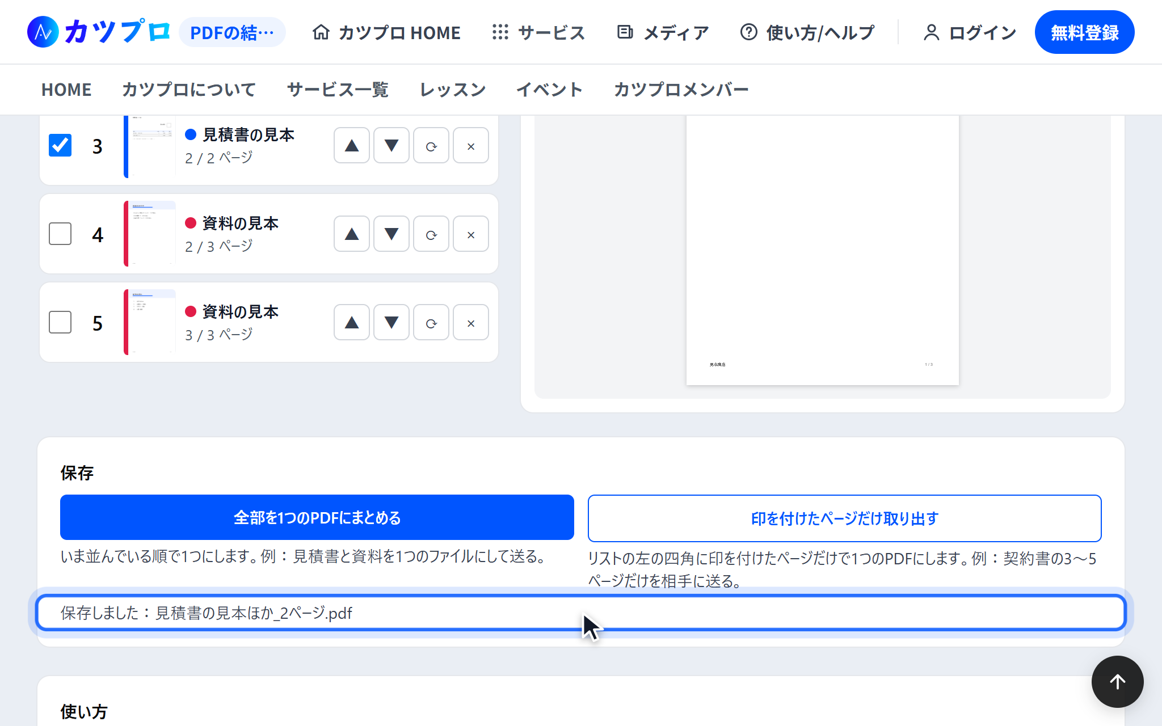The height and width of the screenshot is (726, 1162).
Task: Remove row 4 page from list
Action: click(x=471, y=234)
